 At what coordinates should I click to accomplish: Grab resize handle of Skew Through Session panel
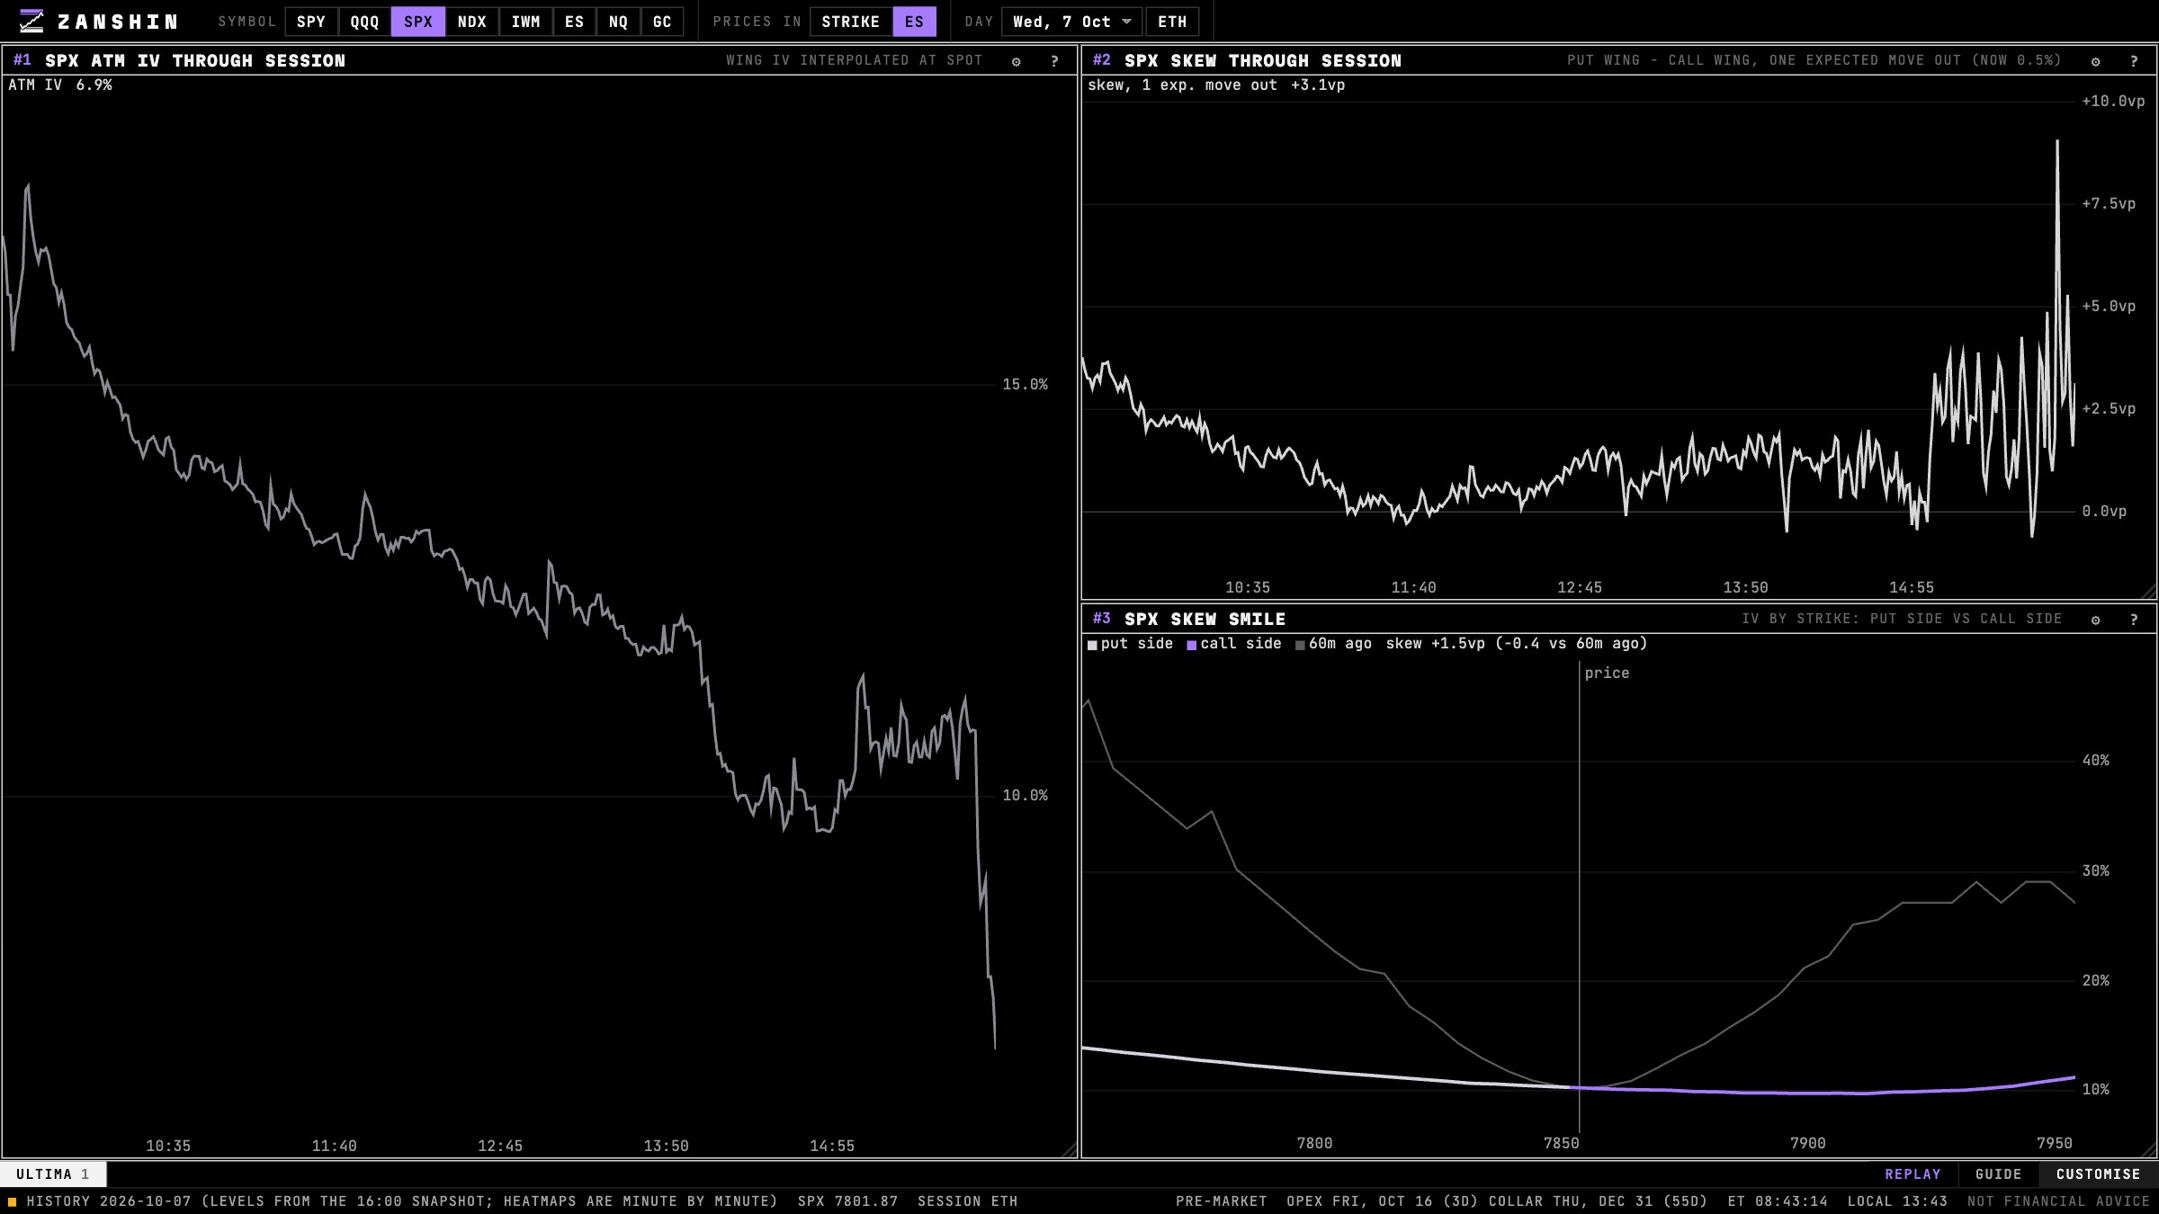click(x=2149, y=592)
